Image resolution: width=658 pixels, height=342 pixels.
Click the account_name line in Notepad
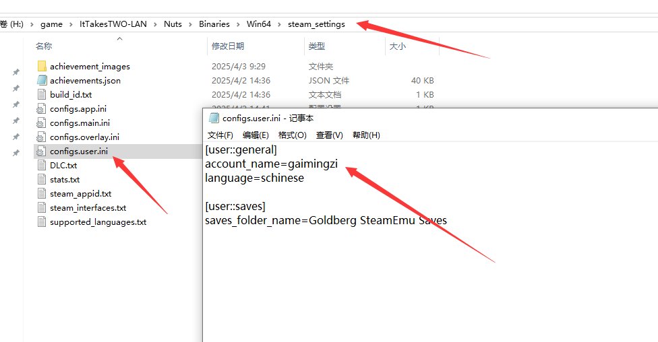[x=271, y=164]
